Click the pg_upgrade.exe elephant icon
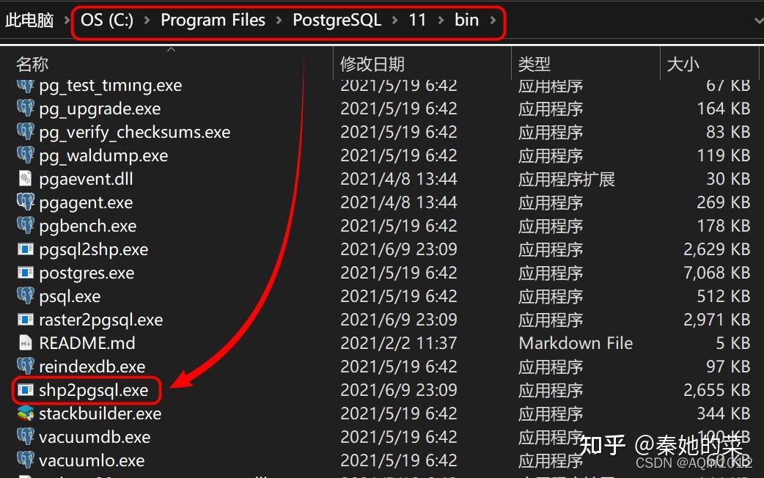This screenshot has width=764, height=478. pyautogui.click(x=26, y=109)
